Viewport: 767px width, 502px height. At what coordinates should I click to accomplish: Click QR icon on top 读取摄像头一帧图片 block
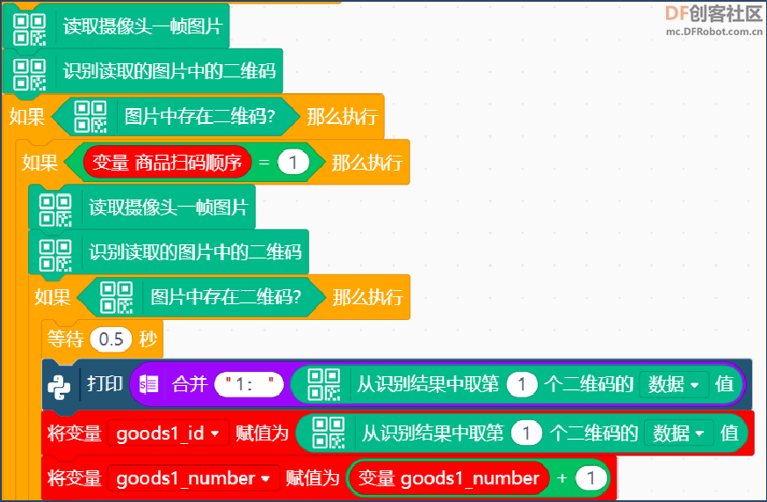[x=29, y=29]
